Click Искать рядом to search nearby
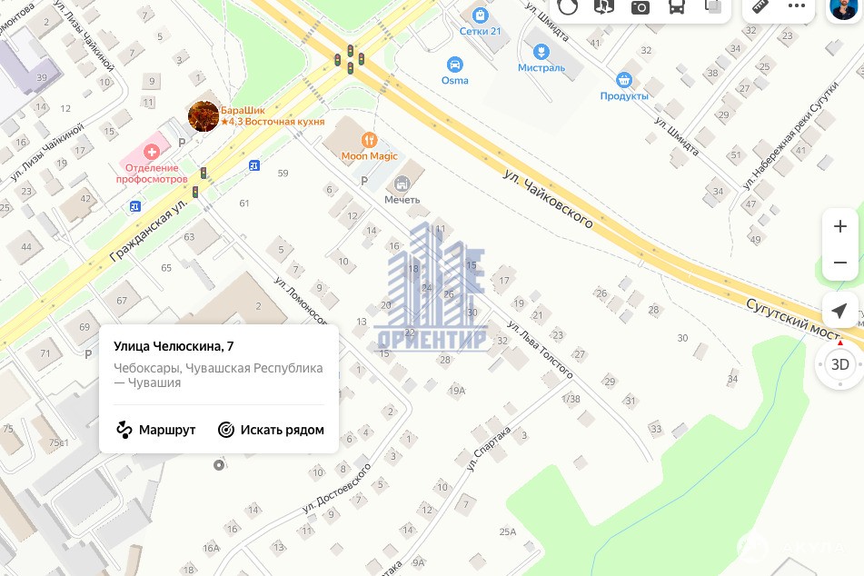This screenshot has width=864, height=576. (271, 430)
